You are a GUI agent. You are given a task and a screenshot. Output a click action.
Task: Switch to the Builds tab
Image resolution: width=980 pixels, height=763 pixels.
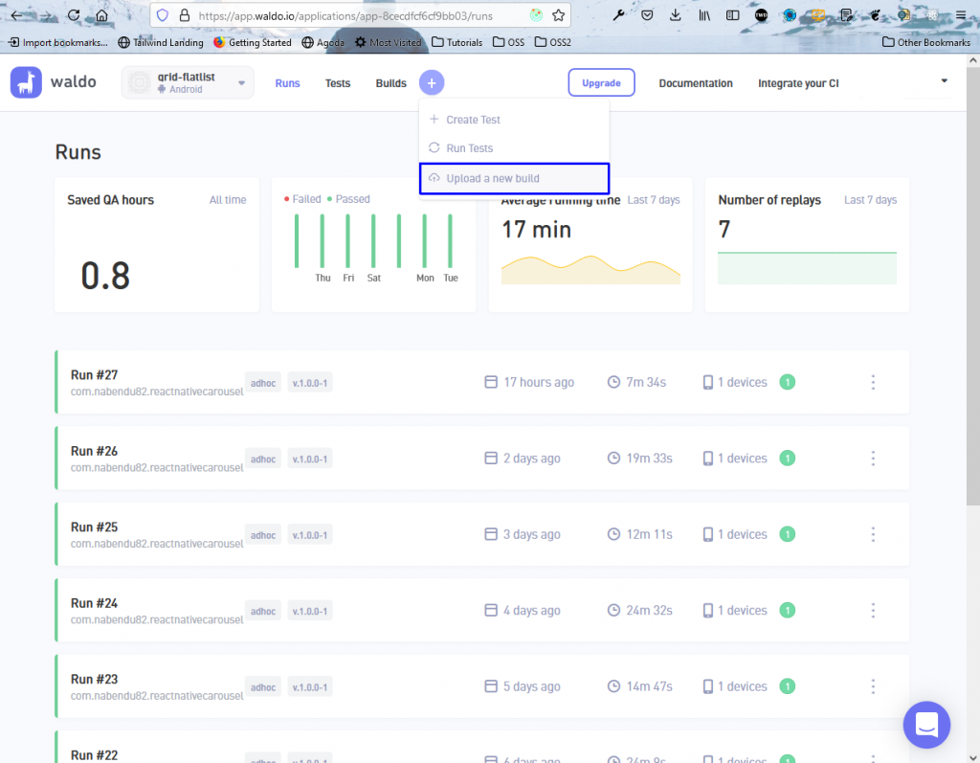[x=390, y=83]
